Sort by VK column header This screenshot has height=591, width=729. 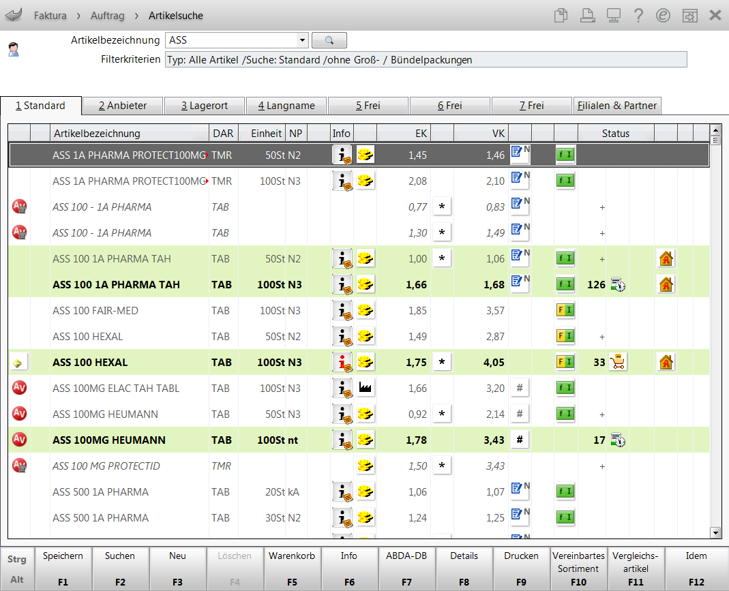click(x=481, y=134)
